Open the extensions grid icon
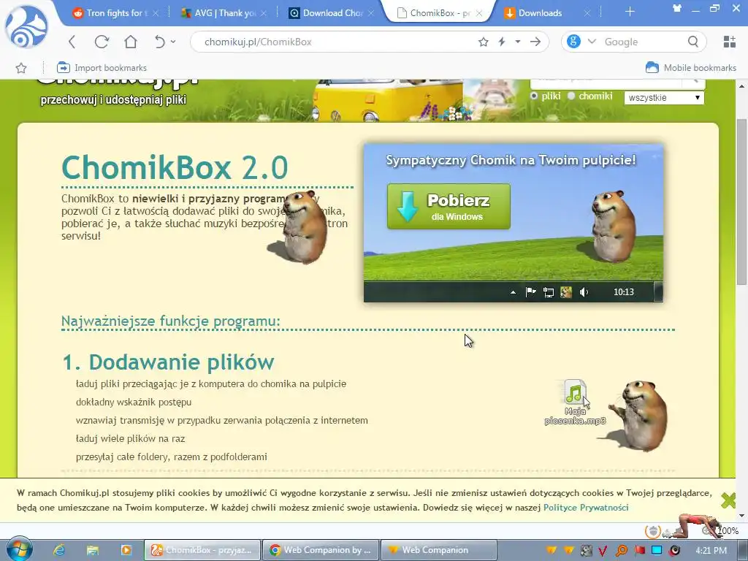 click(729, 42)
